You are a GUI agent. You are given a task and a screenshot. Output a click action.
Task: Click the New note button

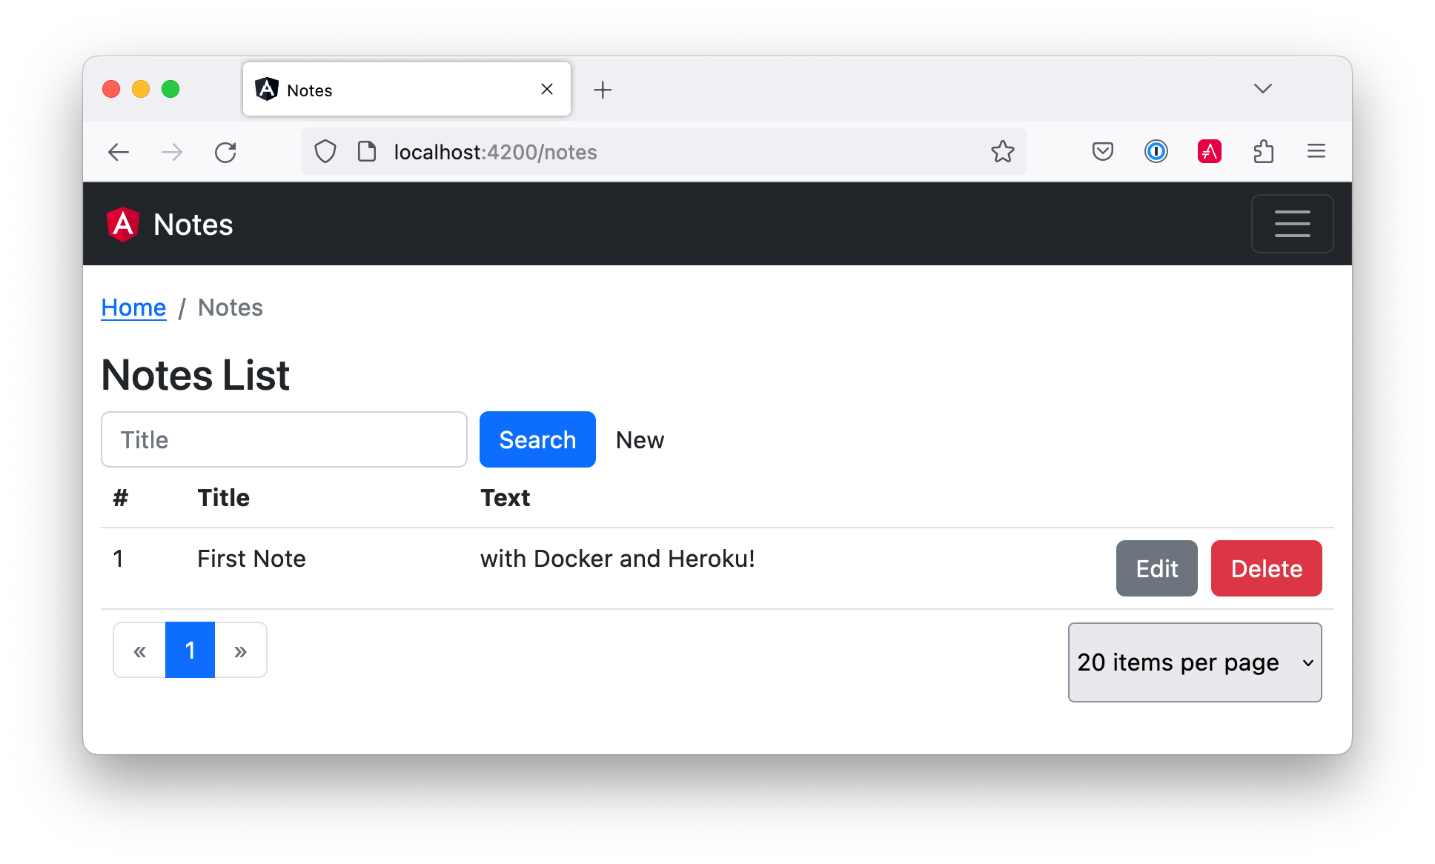639,439
